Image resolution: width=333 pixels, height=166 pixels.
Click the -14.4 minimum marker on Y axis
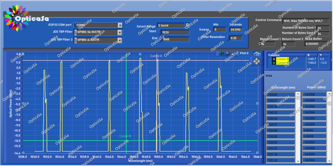click(18, 153)
